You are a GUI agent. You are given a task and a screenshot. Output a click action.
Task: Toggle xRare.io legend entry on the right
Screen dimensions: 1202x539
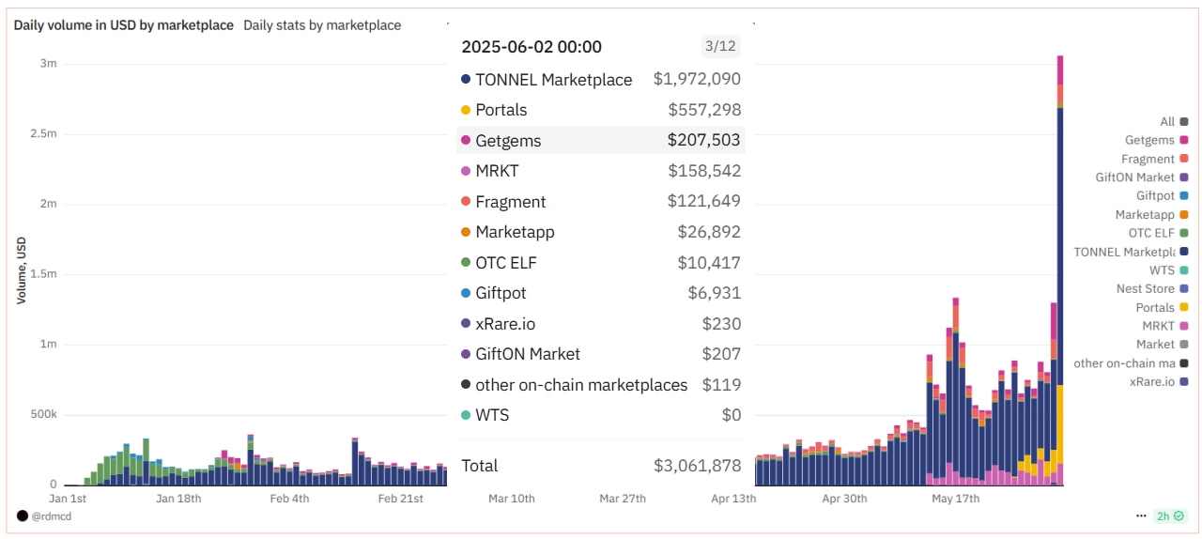point(1159,381)
